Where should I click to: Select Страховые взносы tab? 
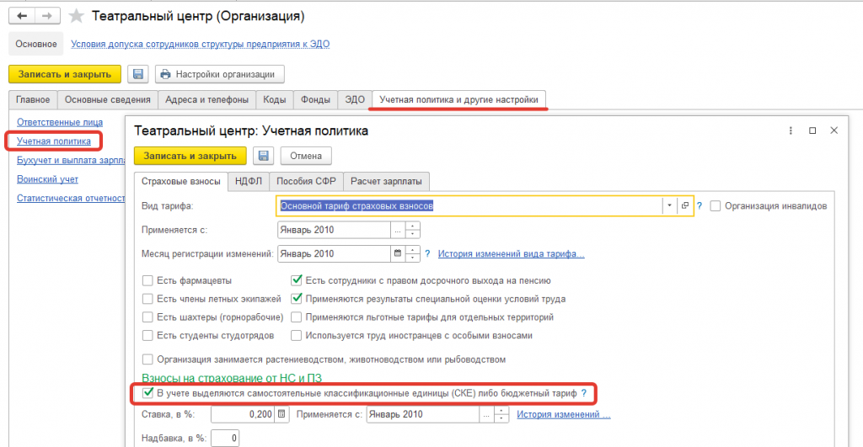(x=181, y=182)
